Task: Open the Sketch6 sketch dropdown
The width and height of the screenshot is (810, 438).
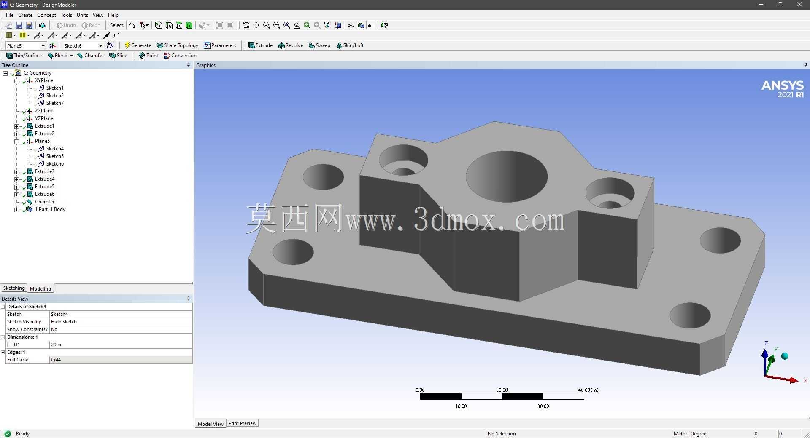Action: coord(100,45)
